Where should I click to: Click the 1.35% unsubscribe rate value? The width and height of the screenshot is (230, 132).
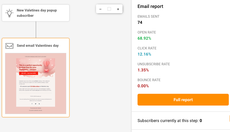[144, 70]
